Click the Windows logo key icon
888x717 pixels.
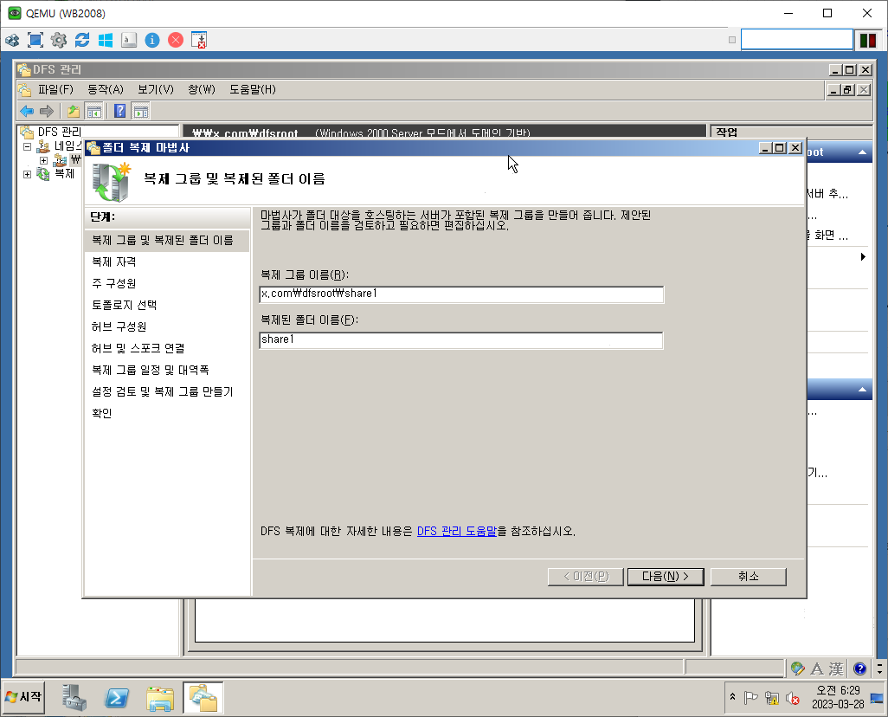click(106, 40)
